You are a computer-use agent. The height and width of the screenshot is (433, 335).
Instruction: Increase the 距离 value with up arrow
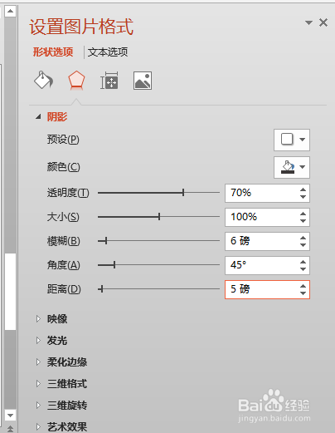coord(303,286)
